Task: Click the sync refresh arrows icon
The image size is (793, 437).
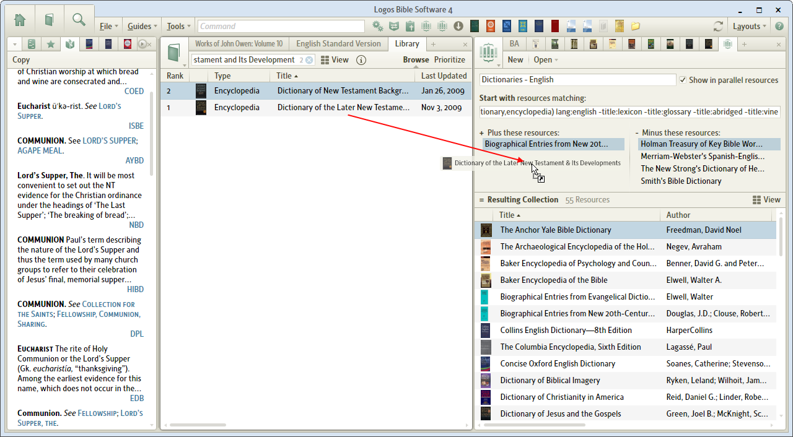Action: point(718,27)
